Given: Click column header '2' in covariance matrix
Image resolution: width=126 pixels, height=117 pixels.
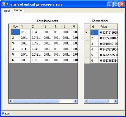Looking at the screenshot, I should click(x=37, y=26).
